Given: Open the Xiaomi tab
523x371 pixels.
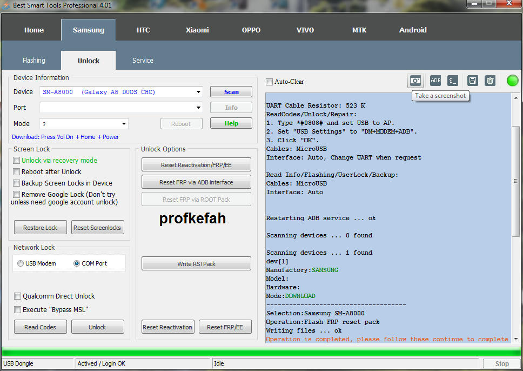Looking at the screenshot, I should pos(197,30).
